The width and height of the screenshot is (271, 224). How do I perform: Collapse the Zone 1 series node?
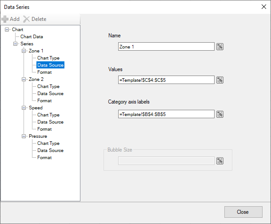click(24, 51)
